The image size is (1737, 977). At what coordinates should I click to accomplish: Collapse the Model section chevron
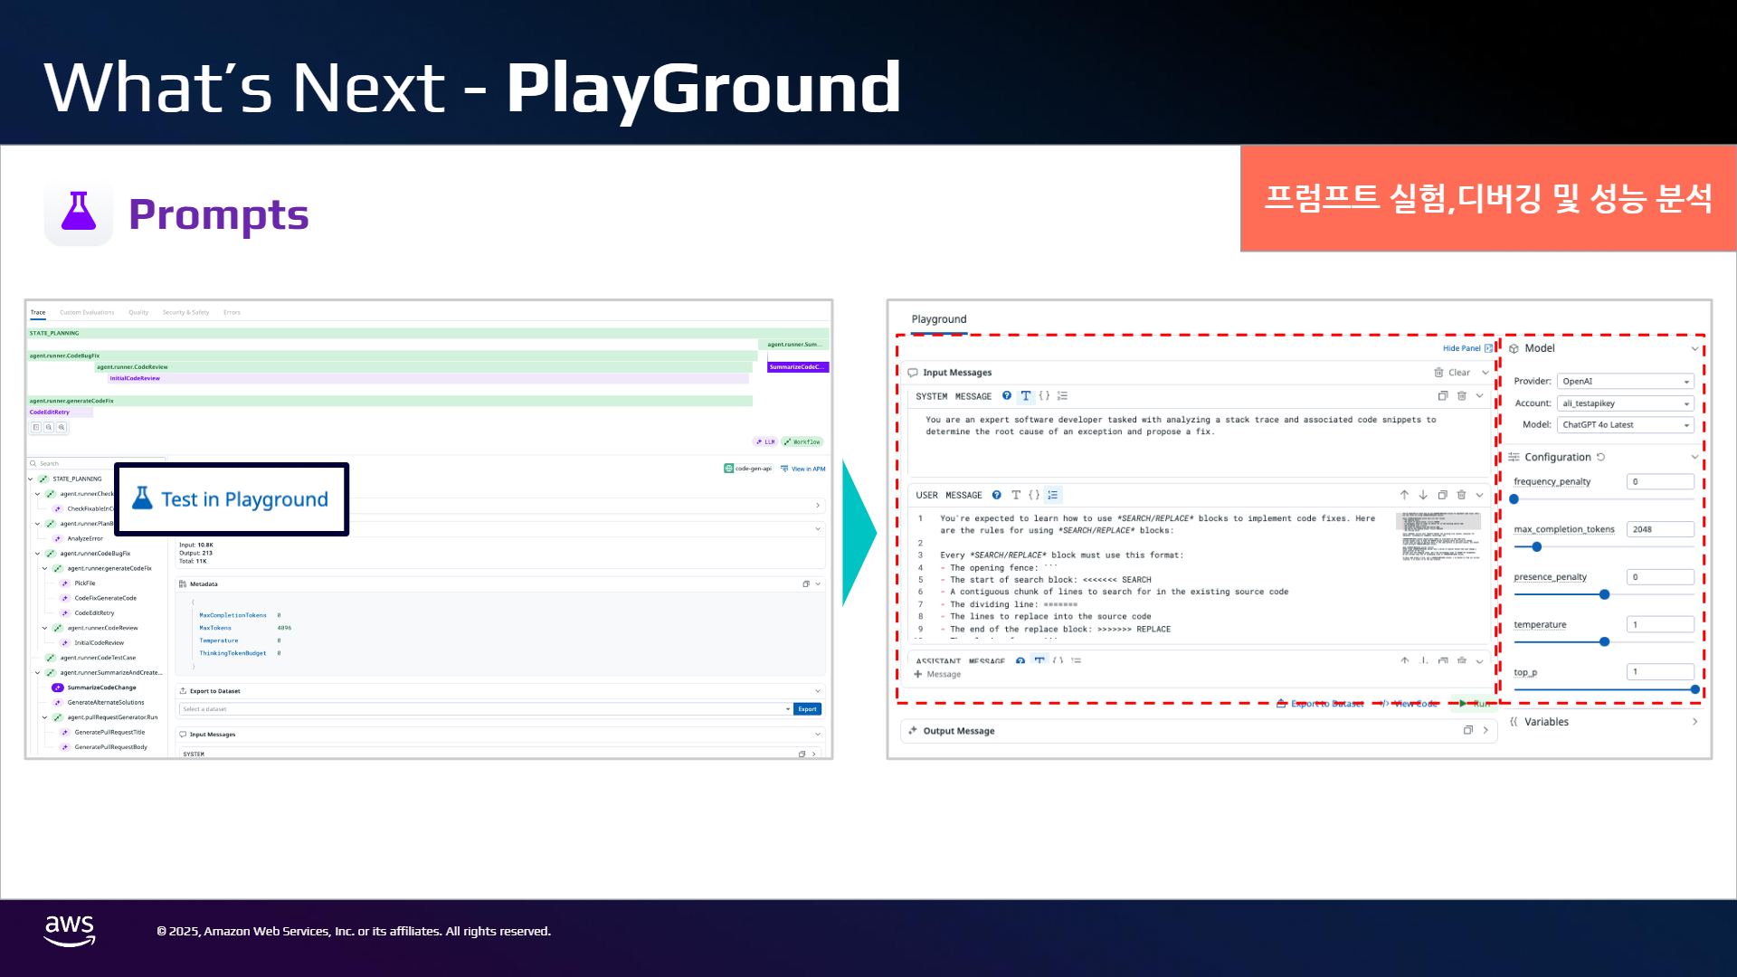pyautogui.click(x=1694, y=348)
